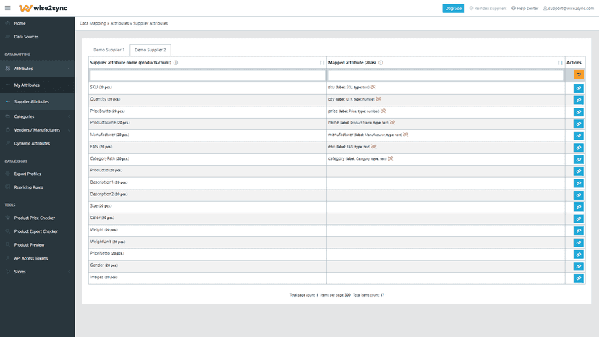Click link action for SKU row
The image size is (599, 337).
point(578,88)
